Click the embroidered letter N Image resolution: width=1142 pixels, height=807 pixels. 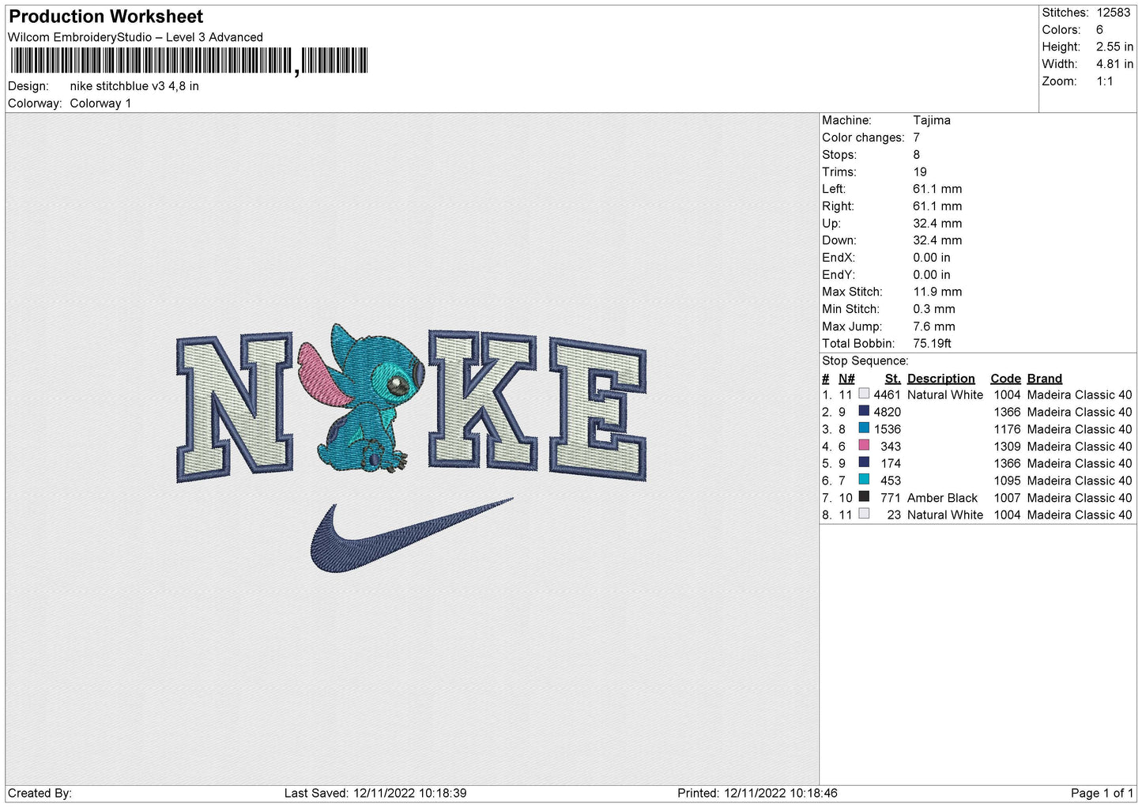[235, 405]
